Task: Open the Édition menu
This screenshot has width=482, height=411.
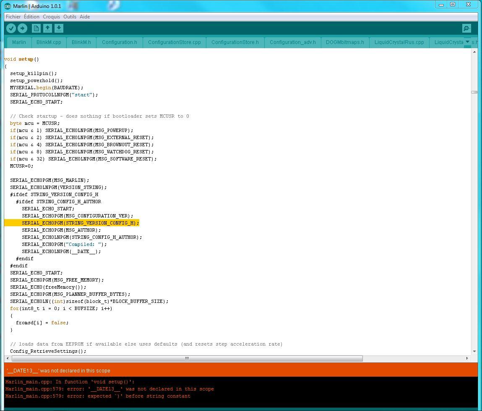Action: pos(31,17)
